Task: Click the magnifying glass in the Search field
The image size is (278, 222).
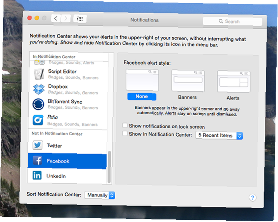Action: point(221,21)
